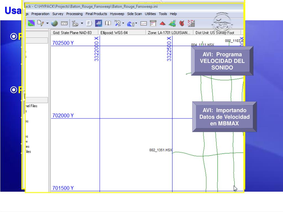
Task: Open the Processing menu
Action: [74, 14]
